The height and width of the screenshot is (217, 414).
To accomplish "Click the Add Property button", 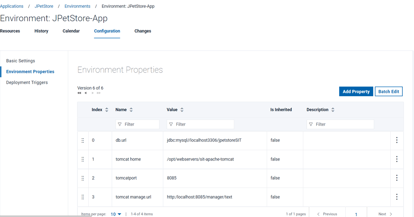I will coord(356,92).
